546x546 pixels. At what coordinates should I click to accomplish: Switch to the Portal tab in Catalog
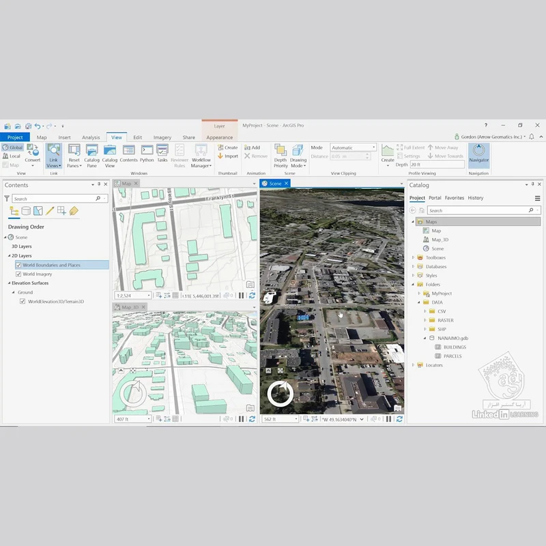click(x=435, y=198)
